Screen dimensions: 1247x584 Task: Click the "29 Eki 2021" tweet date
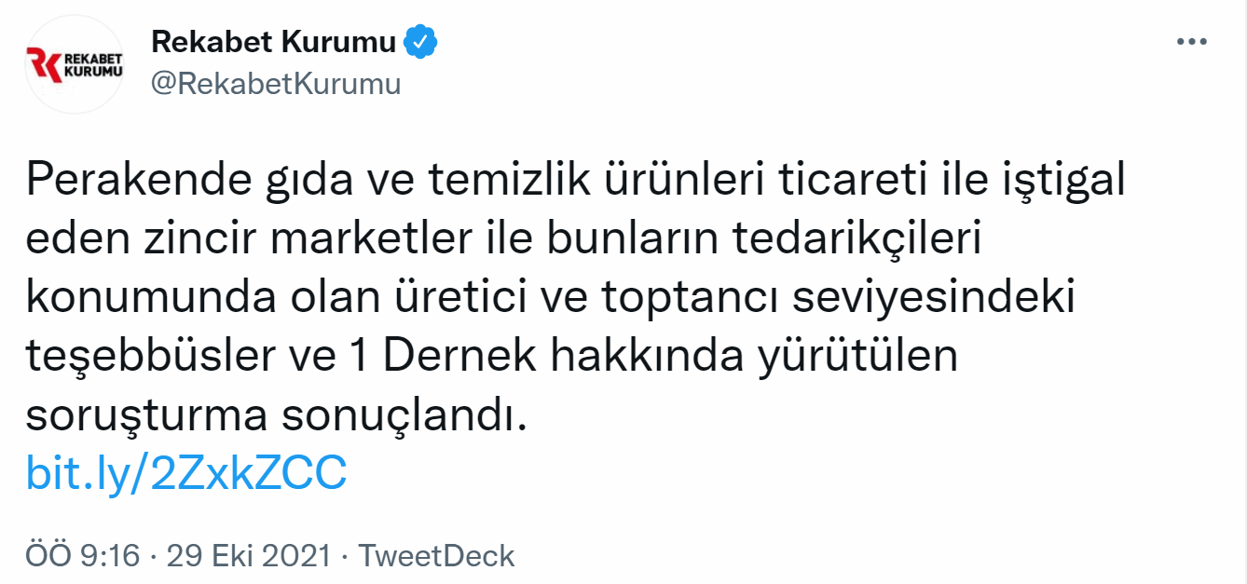tap(249, 556)
